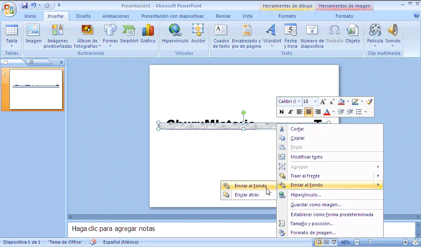Insert a Gráfico chart

point(148,34)
